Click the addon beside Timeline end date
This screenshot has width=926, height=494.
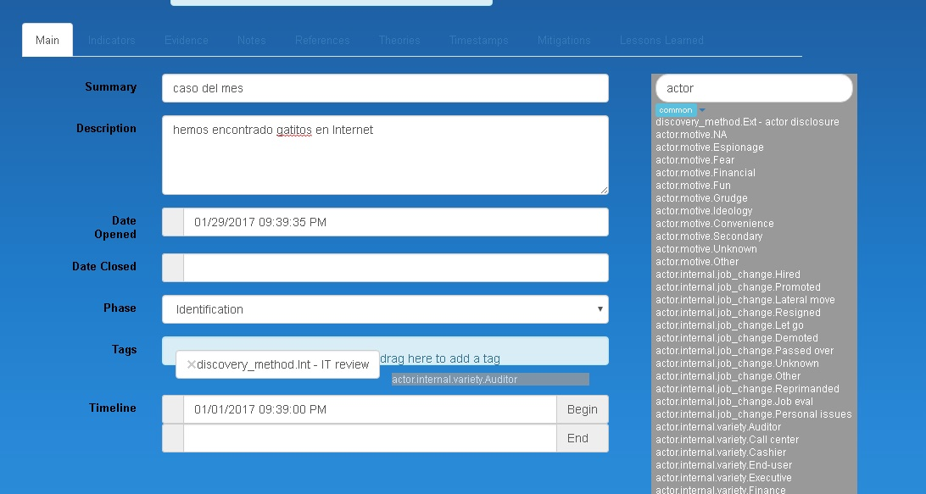[x=173, y=438]
